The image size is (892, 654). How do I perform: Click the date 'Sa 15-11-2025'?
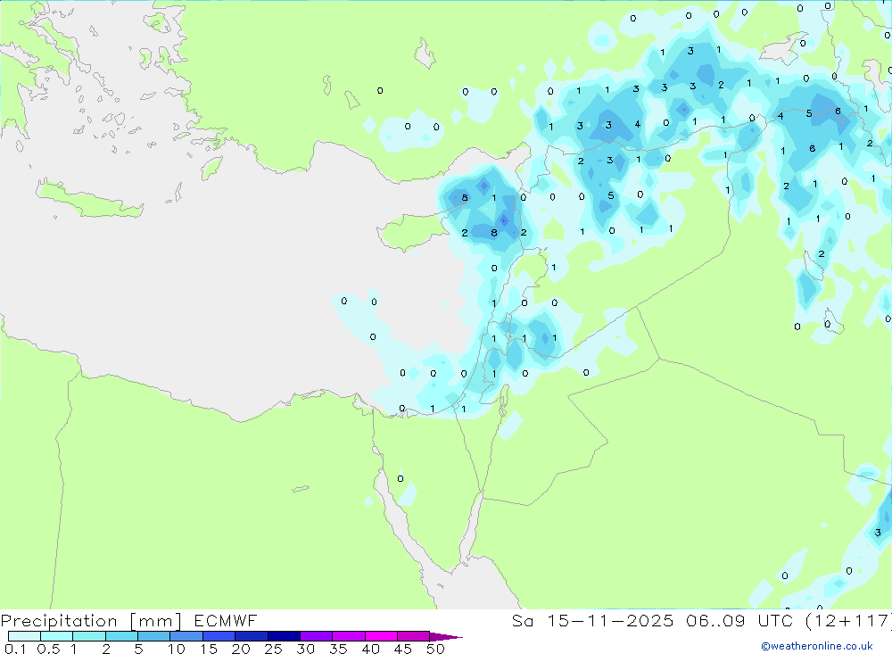[592, 620]
